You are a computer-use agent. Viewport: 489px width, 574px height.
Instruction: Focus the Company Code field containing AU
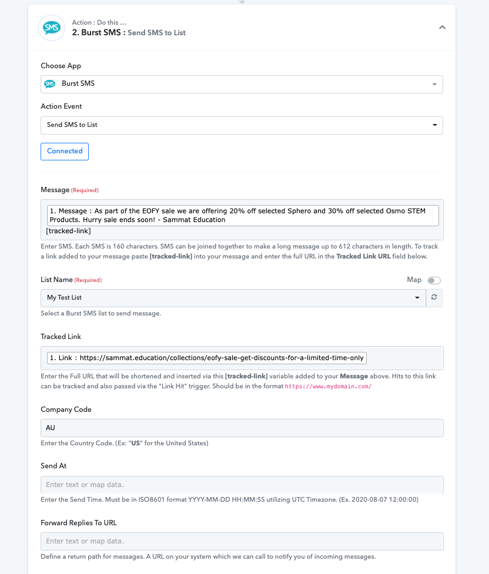tap(242, 428)
